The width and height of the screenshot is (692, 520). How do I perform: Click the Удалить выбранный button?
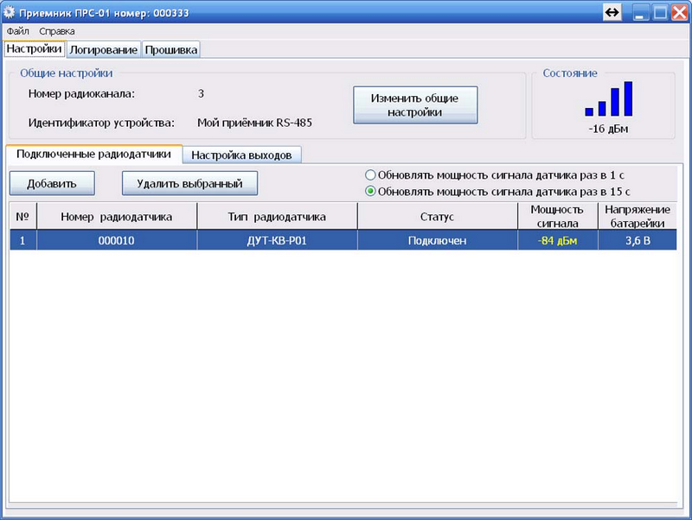189,183
